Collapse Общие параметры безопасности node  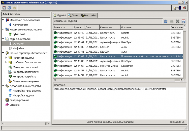3,53
